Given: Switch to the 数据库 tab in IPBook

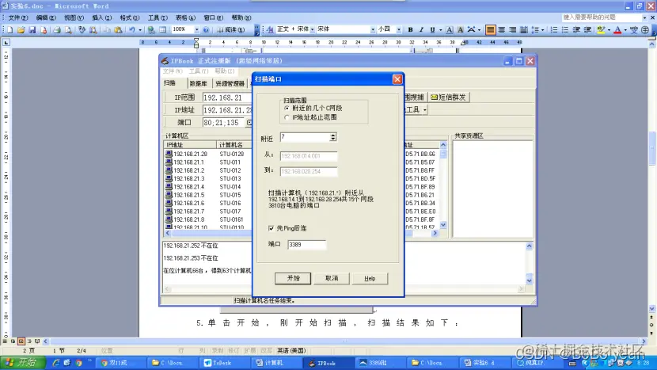Looking at the screenshot, I should pos(198,83).
